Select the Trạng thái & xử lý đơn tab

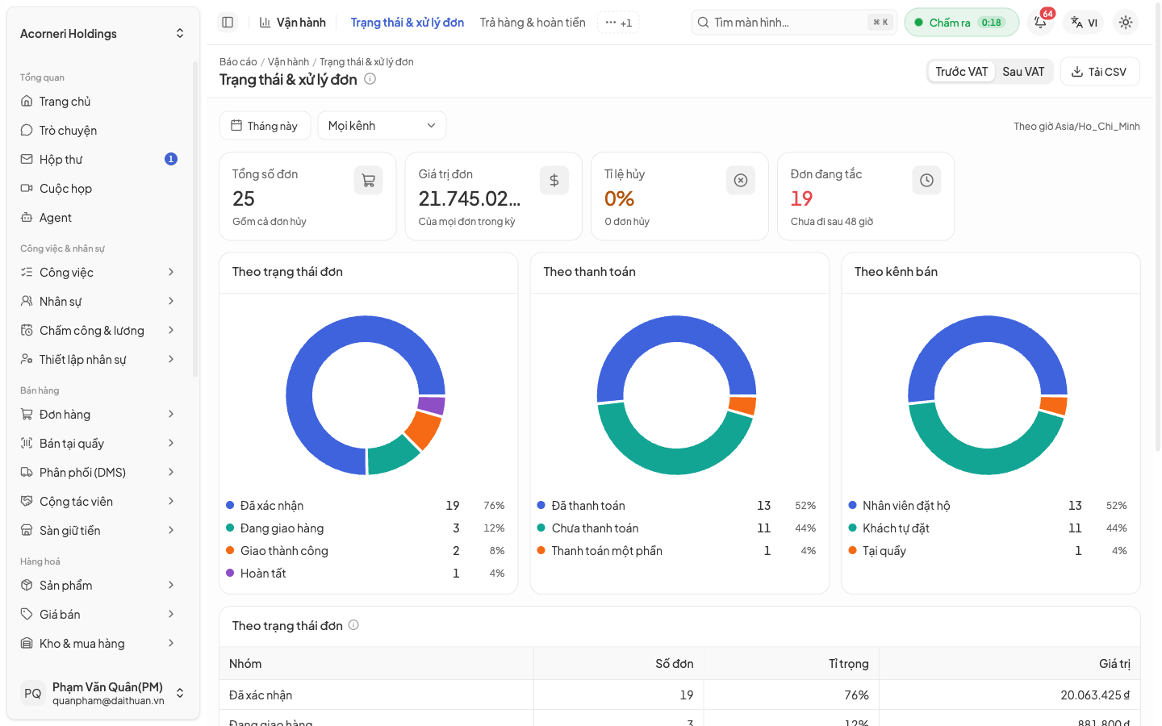408,23
